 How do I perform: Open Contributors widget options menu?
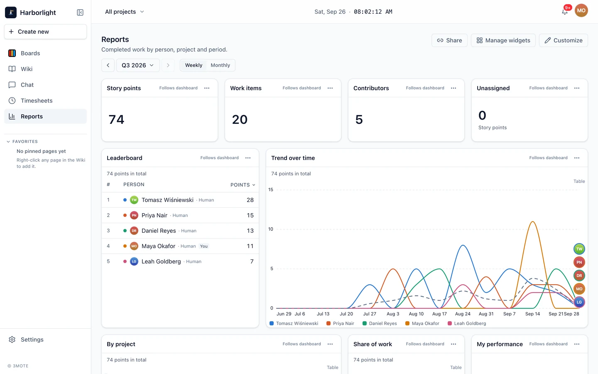coord(453,88)
